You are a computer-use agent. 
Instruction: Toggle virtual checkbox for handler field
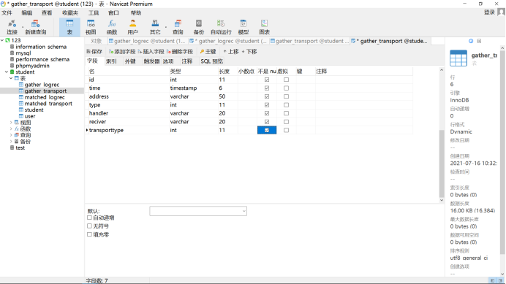(x=286, y=113)
